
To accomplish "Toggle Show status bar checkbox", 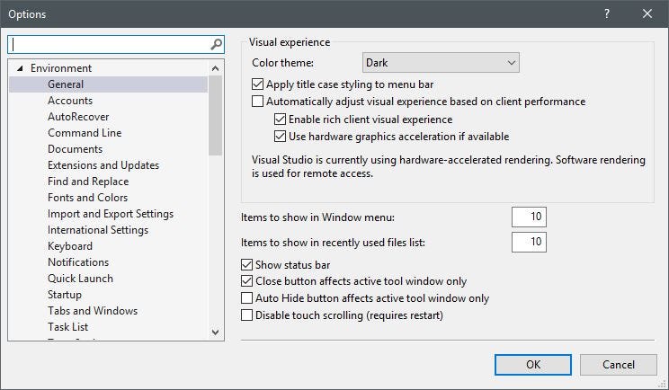I will pyautogui.click(x=246, y=265).
